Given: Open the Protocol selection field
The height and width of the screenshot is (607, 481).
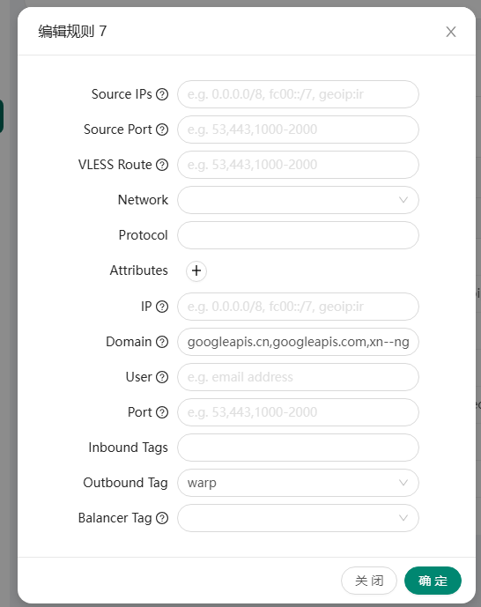Looking at the screenshot, I should pos(298,235).
